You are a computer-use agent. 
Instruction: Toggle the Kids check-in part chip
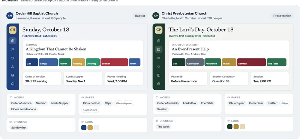pyautogui.click(x=91, y=103)
